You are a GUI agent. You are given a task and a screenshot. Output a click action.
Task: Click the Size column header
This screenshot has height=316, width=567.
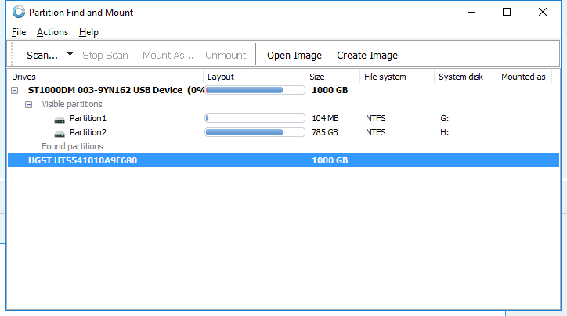pos(332,77)
